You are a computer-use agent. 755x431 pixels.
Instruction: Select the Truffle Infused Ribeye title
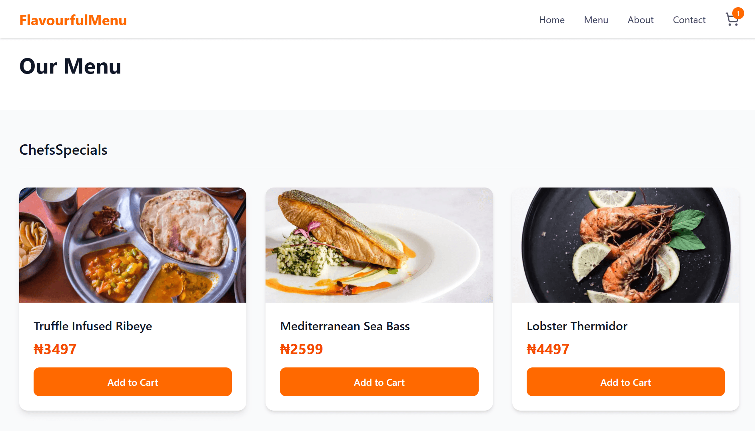point(93,326)
